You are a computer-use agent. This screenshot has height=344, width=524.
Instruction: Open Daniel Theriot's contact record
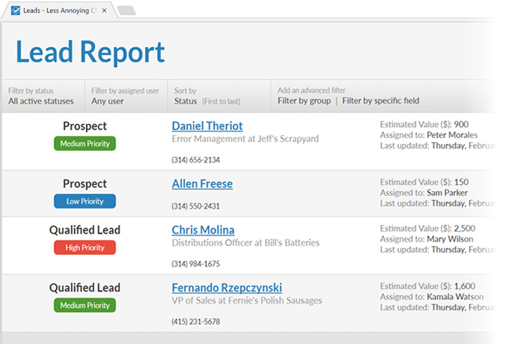(207, 126)
